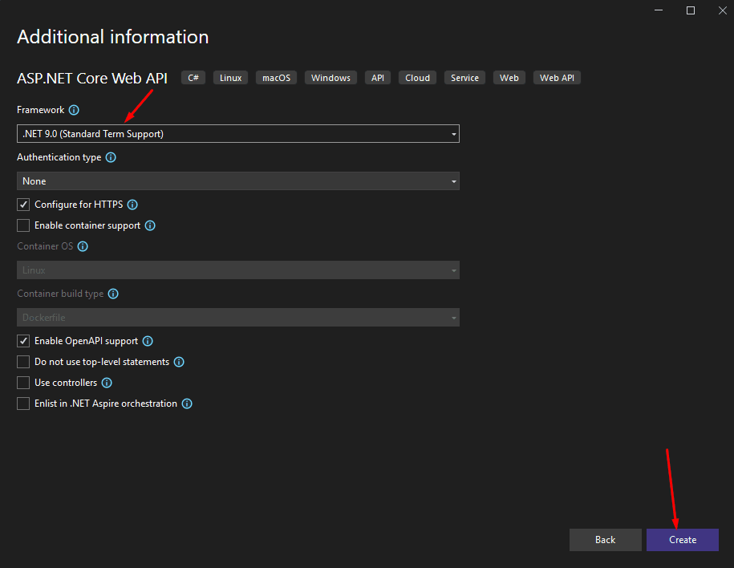Show info icon for Enable OpenAPI support
The width and height of the screenshot is (734, 568).
148,341
